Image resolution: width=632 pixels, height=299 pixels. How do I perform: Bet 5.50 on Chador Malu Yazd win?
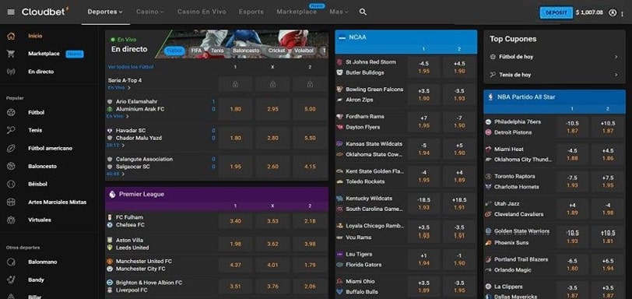(x=310, y=138)
